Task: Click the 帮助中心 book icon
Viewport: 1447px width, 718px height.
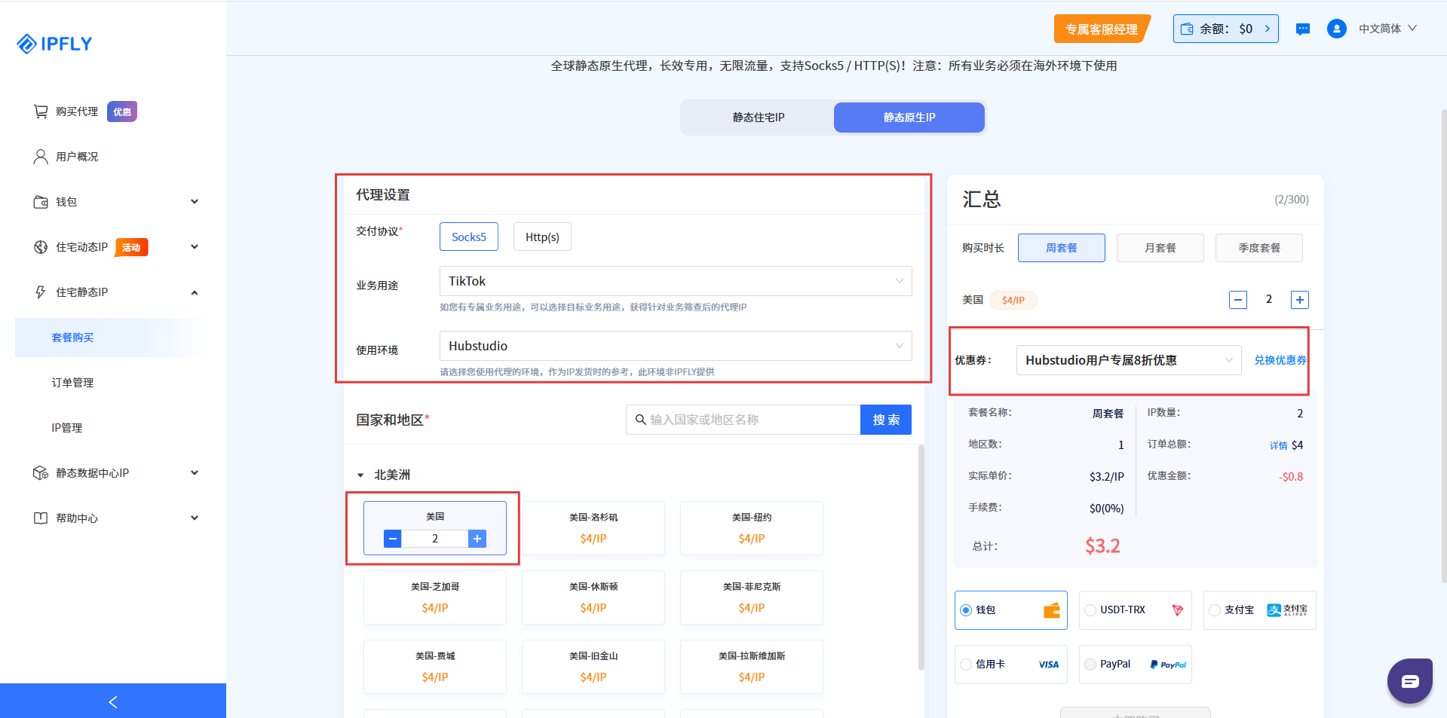Action: click(41, 518)
